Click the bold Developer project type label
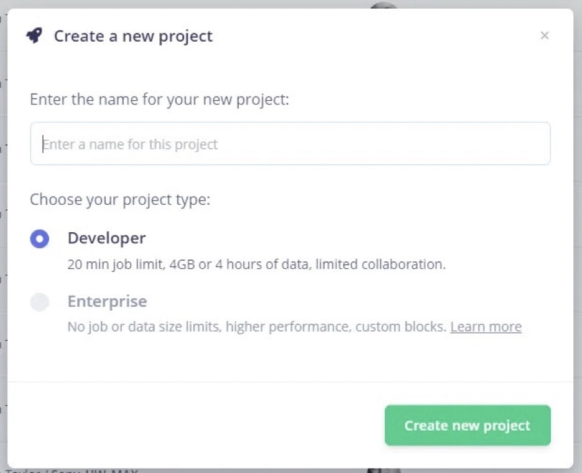This screenshot has width=582, height=473. click(106, 238)
